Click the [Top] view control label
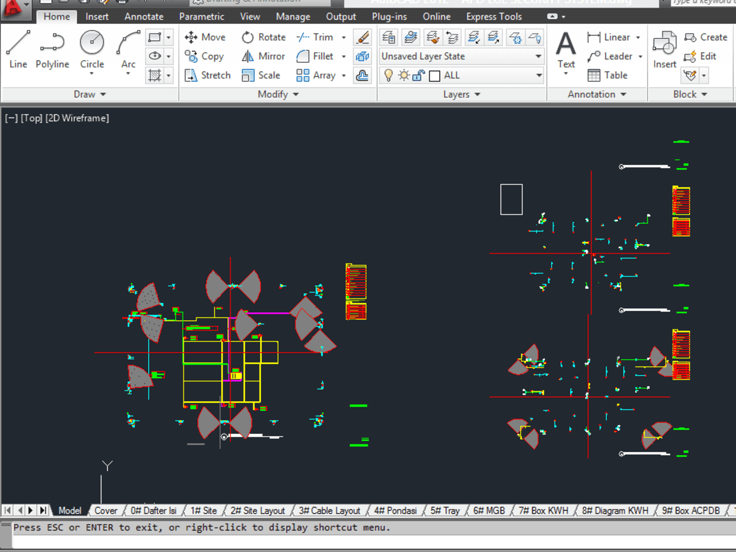Viewport: 736px width, 552px height. (x=32, y=118)
